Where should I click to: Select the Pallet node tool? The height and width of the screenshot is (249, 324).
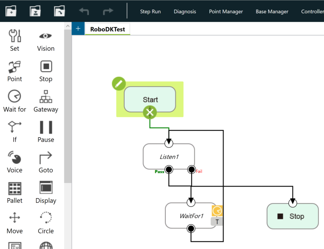(15, 192)
